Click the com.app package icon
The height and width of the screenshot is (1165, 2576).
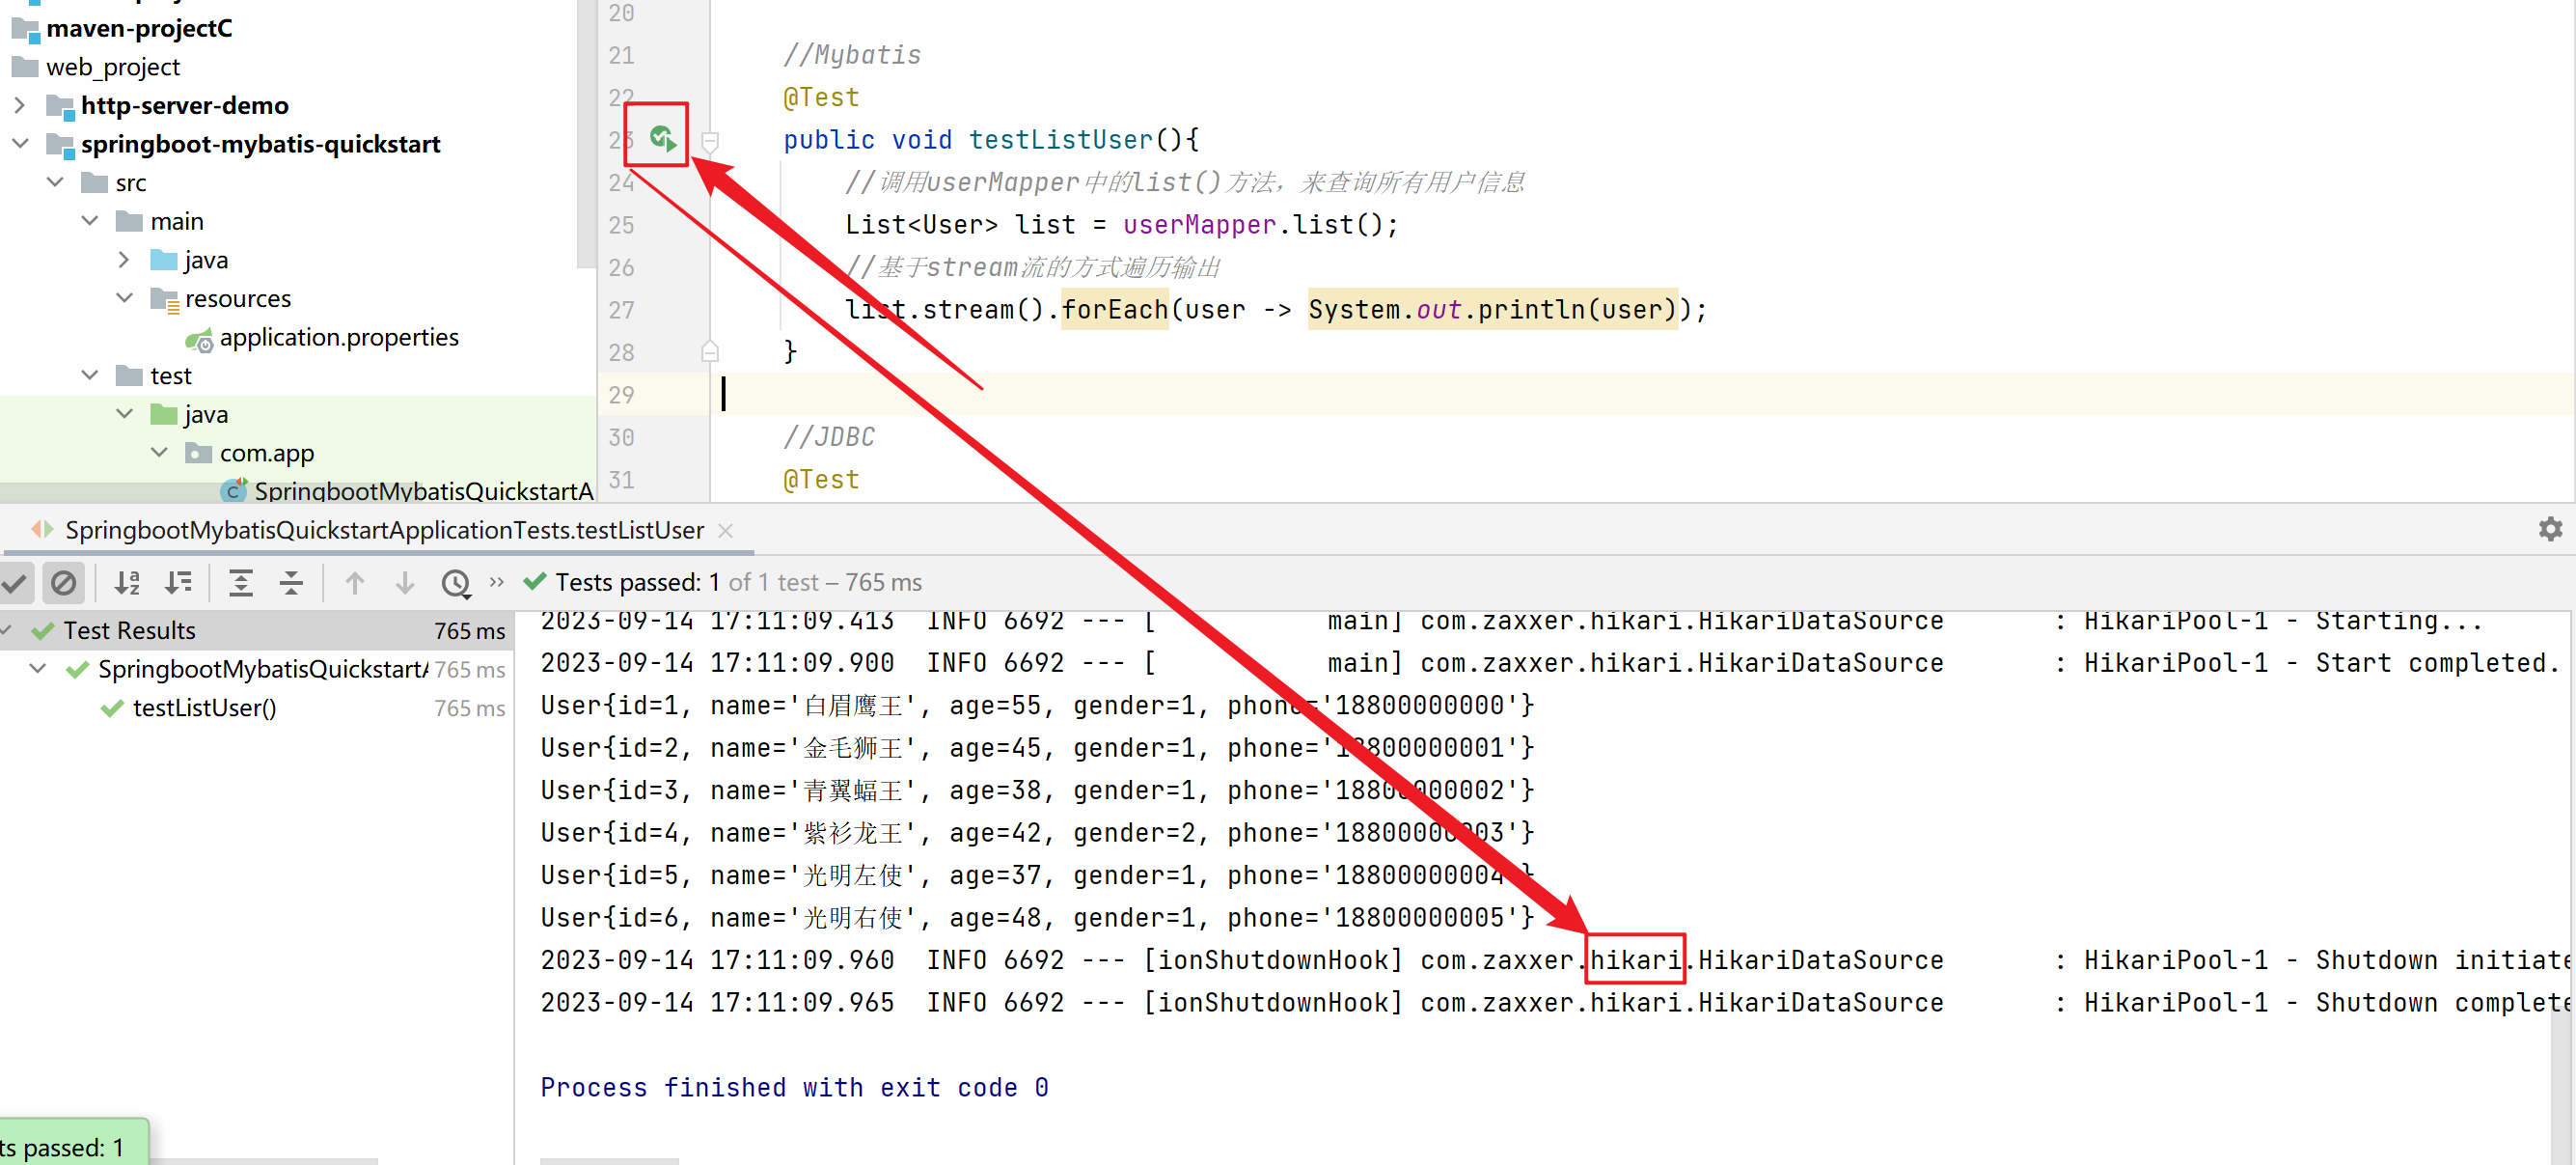pyautogui.click(x=199, y=453)
